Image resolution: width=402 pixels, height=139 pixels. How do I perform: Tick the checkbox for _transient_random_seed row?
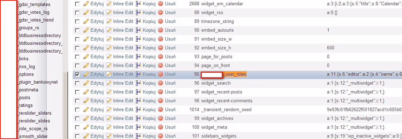click(77, 110)
